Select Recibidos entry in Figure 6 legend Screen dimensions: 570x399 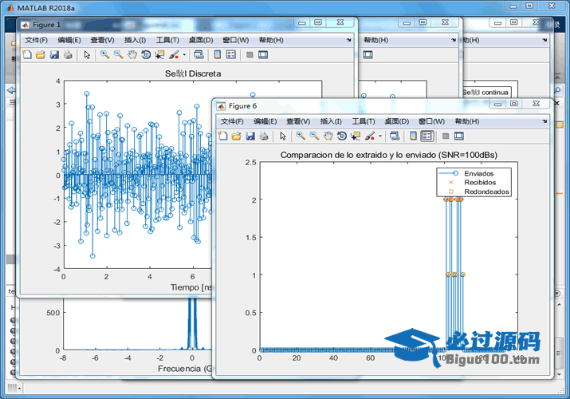pyautogui.click(x=472, y=183)
